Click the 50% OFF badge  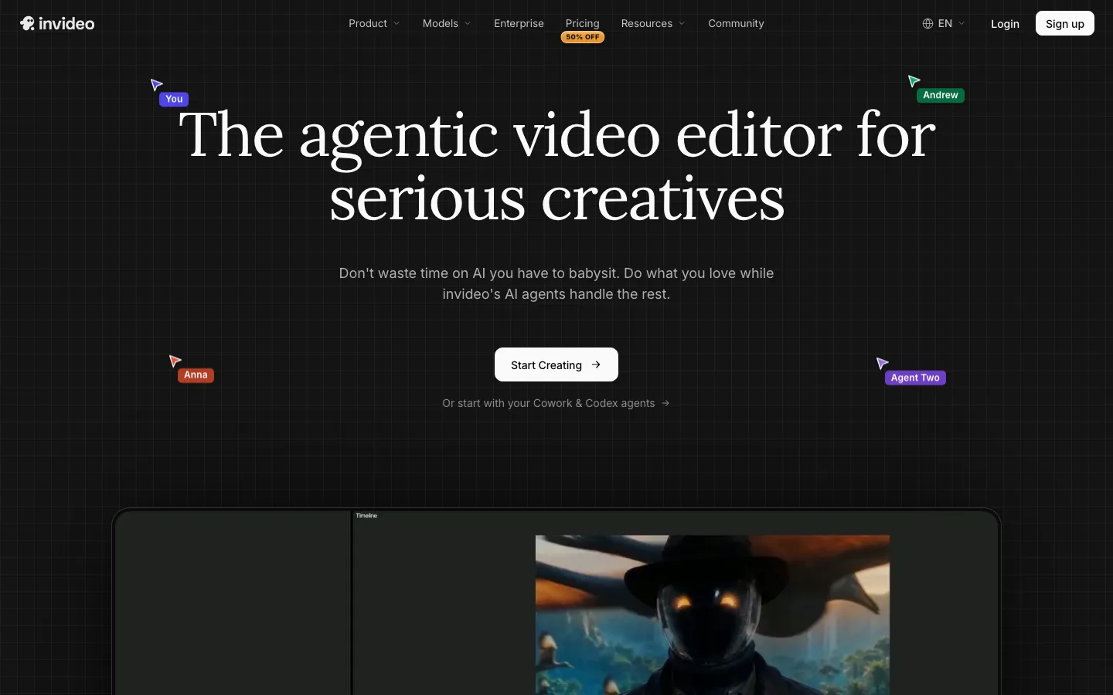coord(583,37)
